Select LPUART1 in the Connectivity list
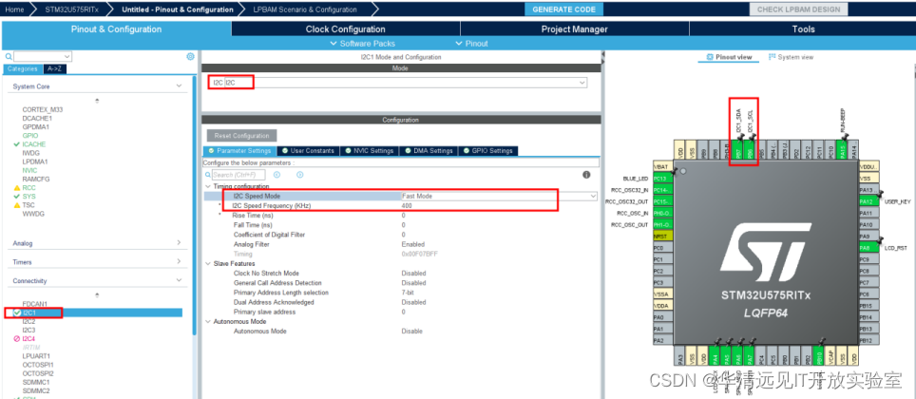The width and height of the screenshot is (916, 399). click(x=36, y=355)
